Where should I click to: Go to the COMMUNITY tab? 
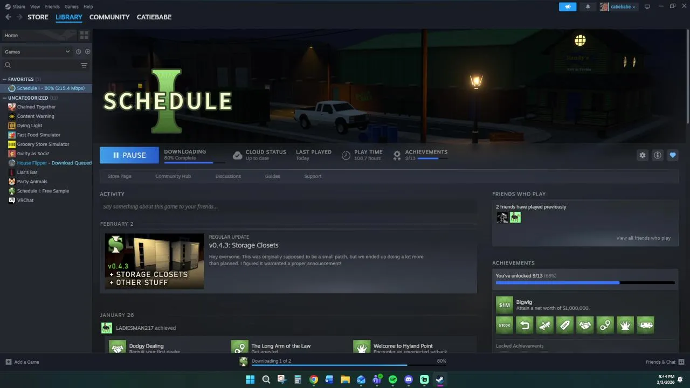click(x=109, y=17)
